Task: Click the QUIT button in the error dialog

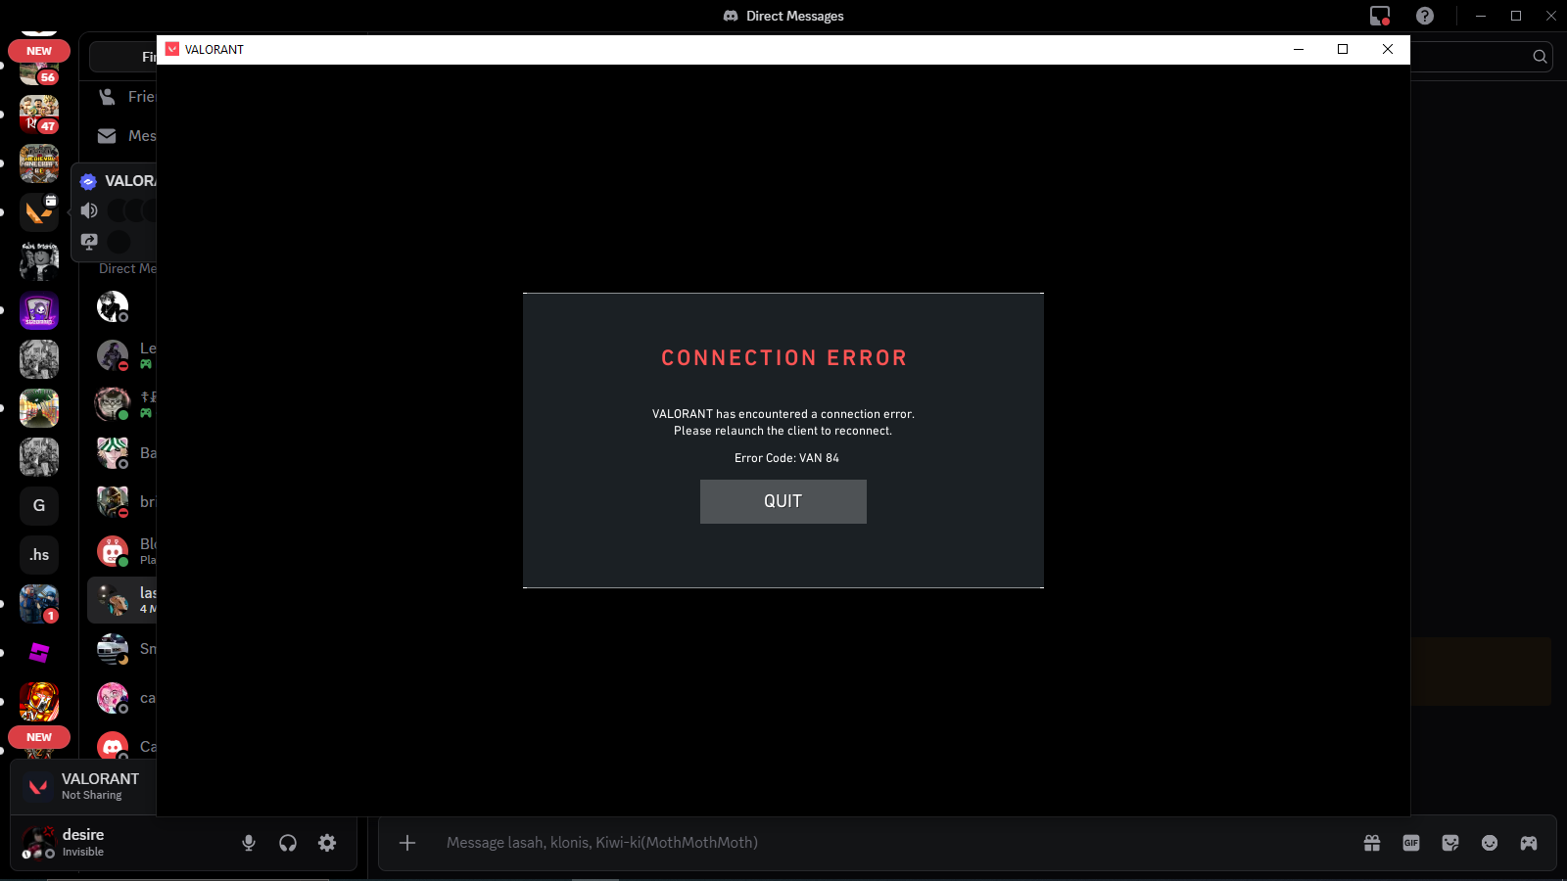Action: click(x=783, y=501)
